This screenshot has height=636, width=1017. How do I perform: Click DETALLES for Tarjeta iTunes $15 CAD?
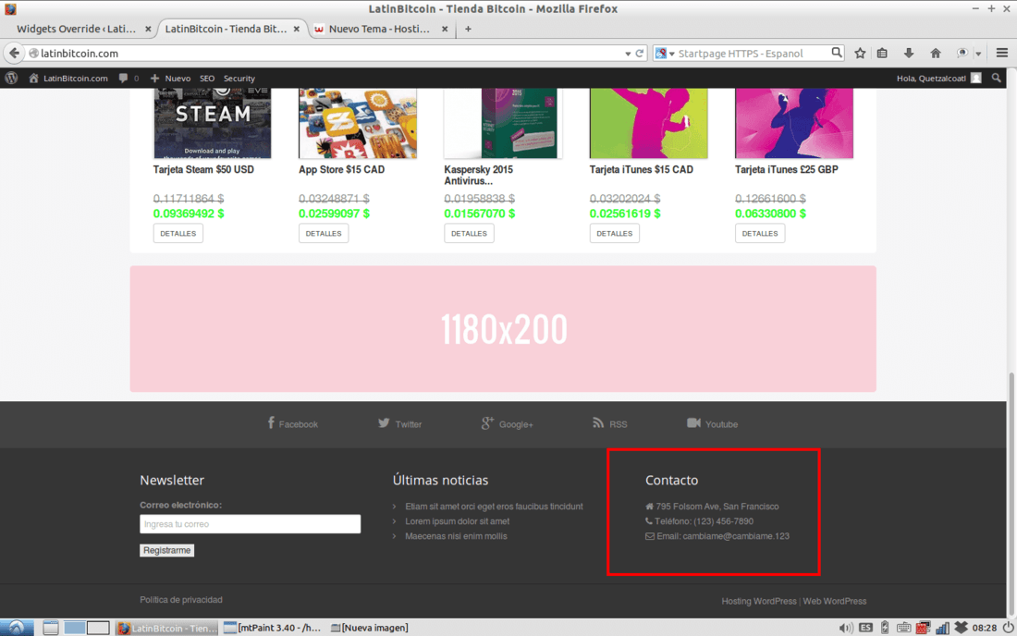614,233
